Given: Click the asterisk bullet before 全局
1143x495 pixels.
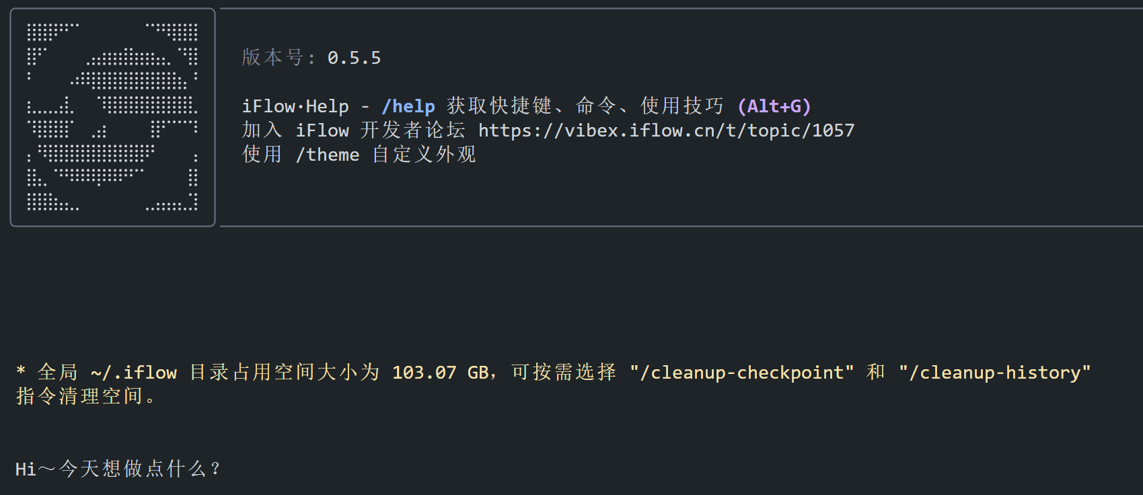Looking at the screenshot, I should 21,371.
